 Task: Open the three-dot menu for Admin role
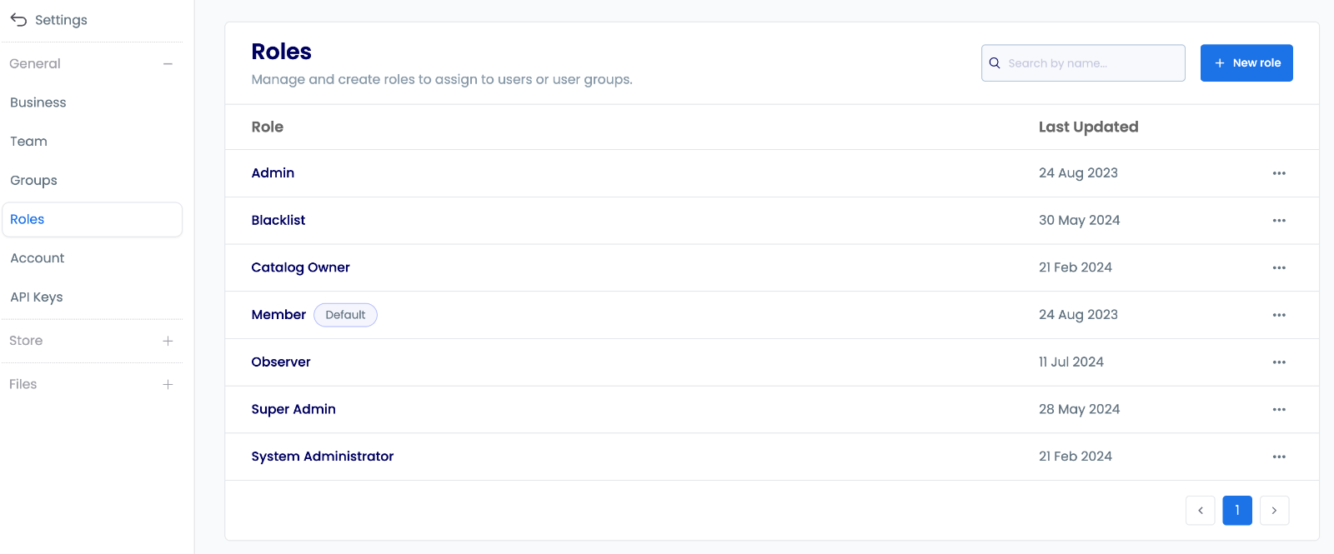coord(1279,173)
